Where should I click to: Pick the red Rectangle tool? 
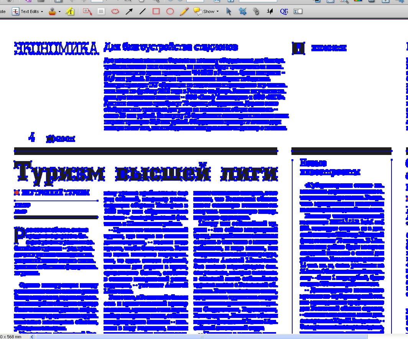click(156, 11)
